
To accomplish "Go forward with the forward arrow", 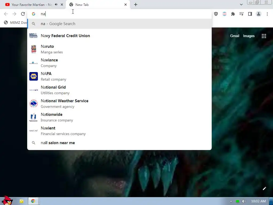I will pyautogui.click(x=14, y=14).
